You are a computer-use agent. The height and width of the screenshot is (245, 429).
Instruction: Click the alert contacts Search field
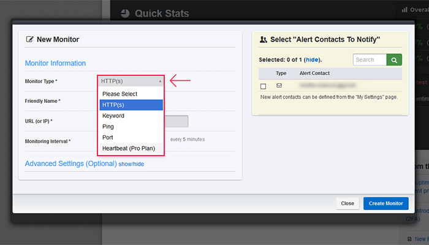coord(370,60)
